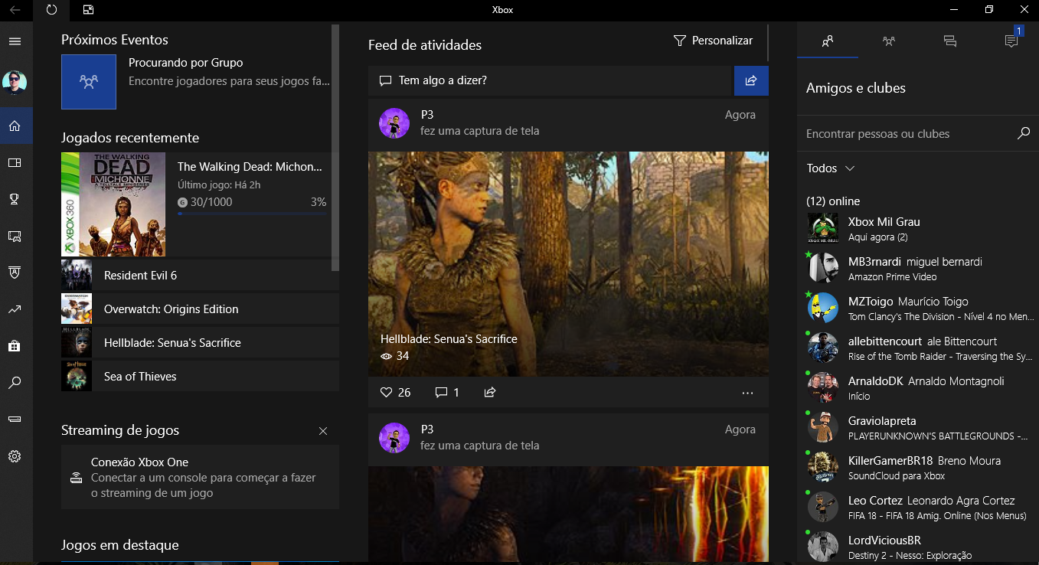Refresh the page with title bar icon
Image resolution: width=1039 pixels, height=565 pixels.
click(x=51, y=10)
